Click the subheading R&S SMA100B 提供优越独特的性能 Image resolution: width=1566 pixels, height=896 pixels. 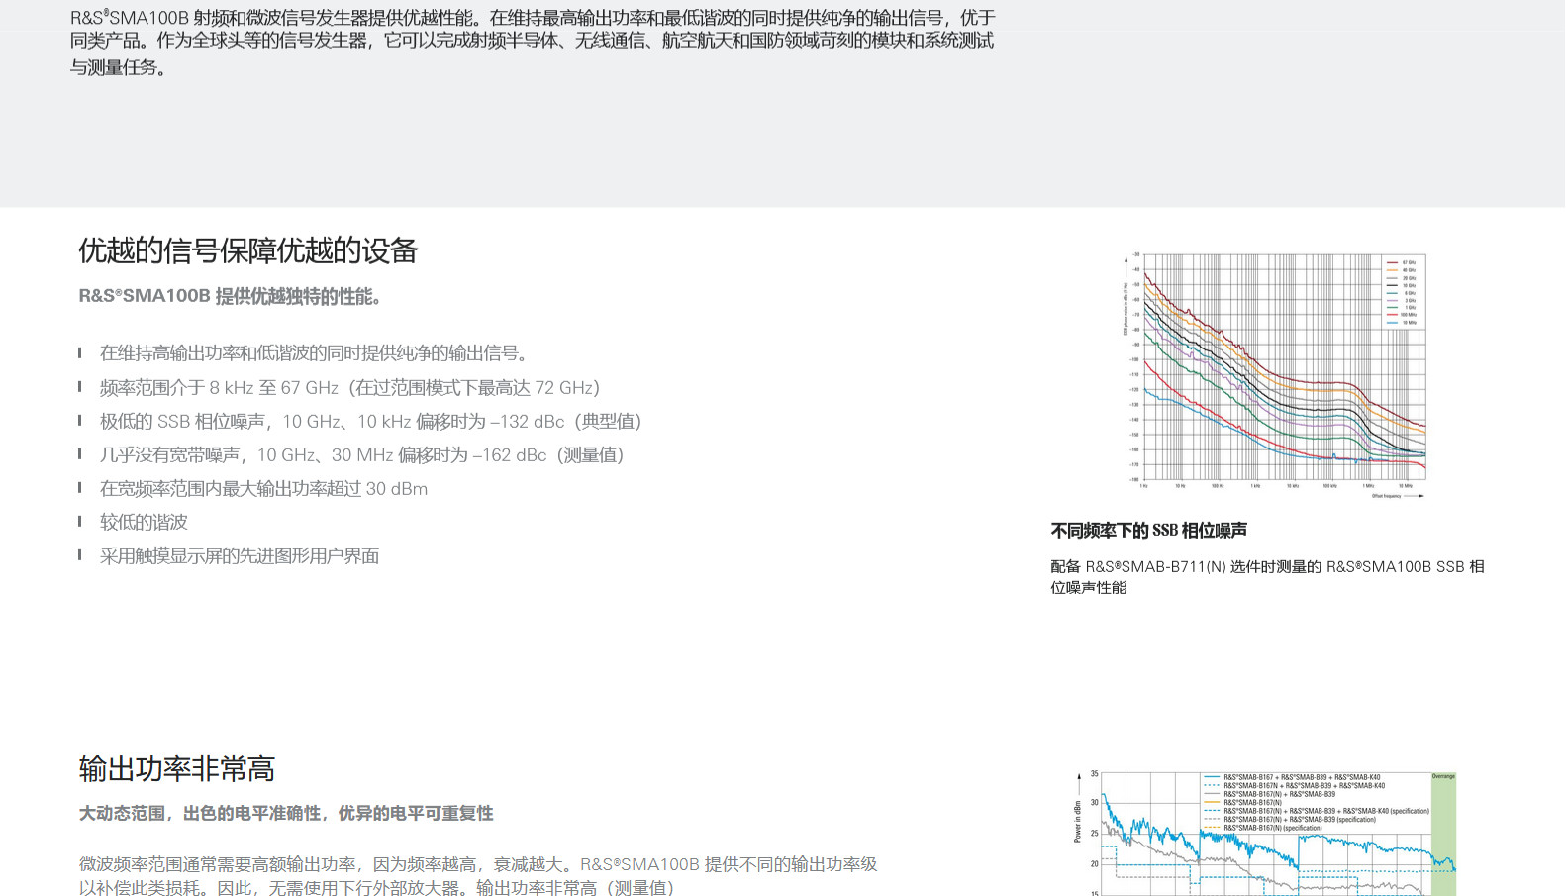(230, 297)
